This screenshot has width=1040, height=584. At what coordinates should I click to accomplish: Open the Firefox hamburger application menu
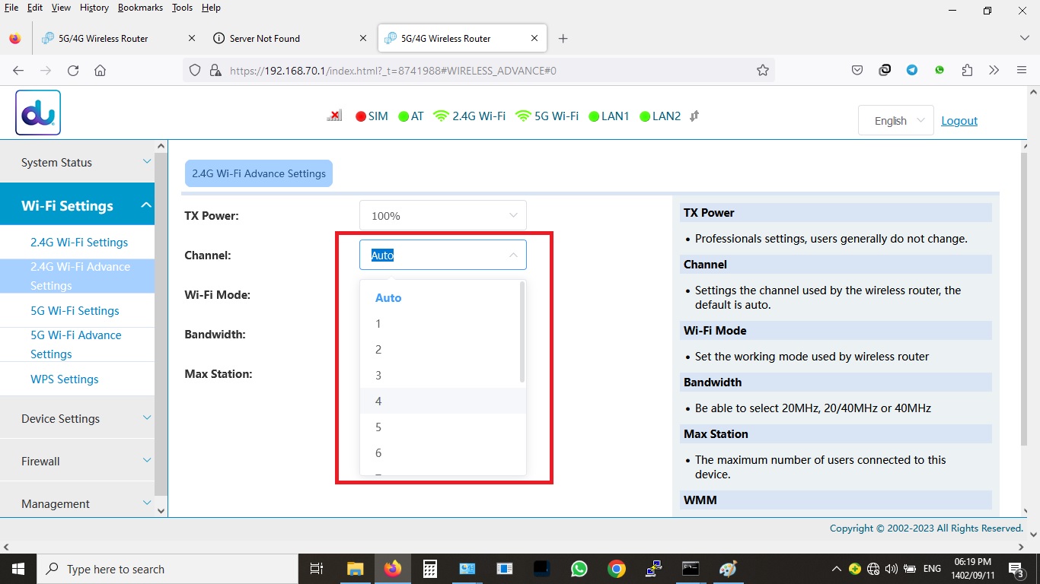tap(1022, 71)
